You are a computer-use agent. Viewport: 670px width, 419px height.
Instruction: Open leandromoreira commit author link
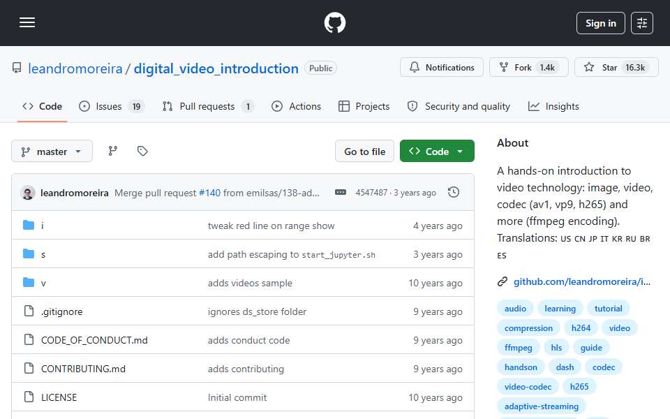(75, 193)
